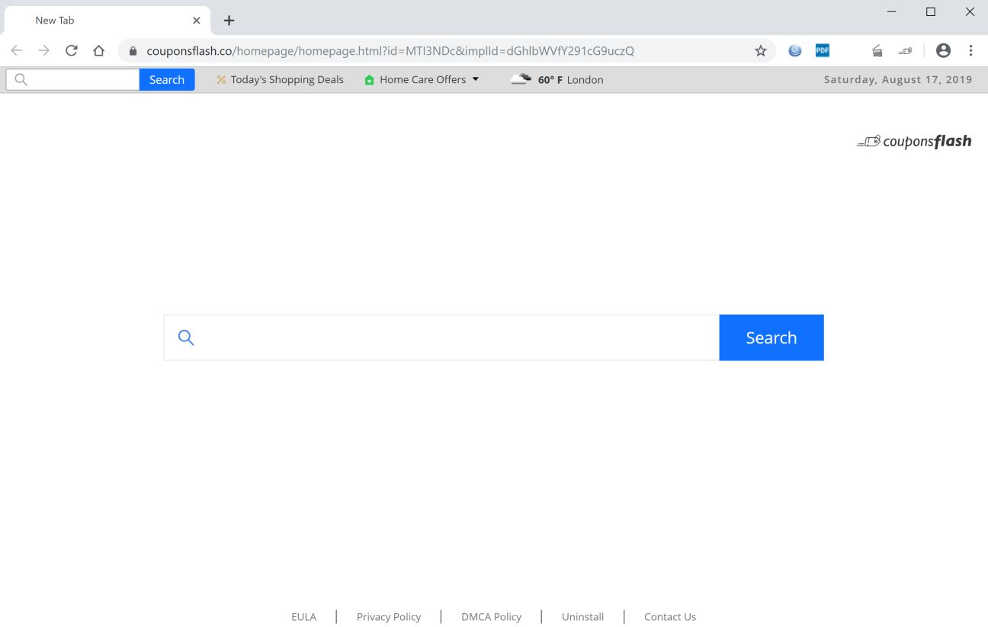Open the DMCA Policy link
Screen dimensions: 988x627
point(491,616)
